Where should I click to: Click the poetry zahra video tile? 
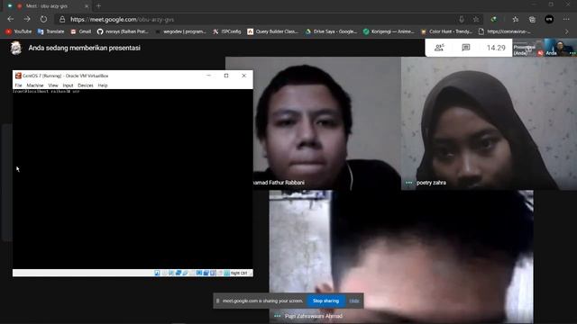(489, 123)
